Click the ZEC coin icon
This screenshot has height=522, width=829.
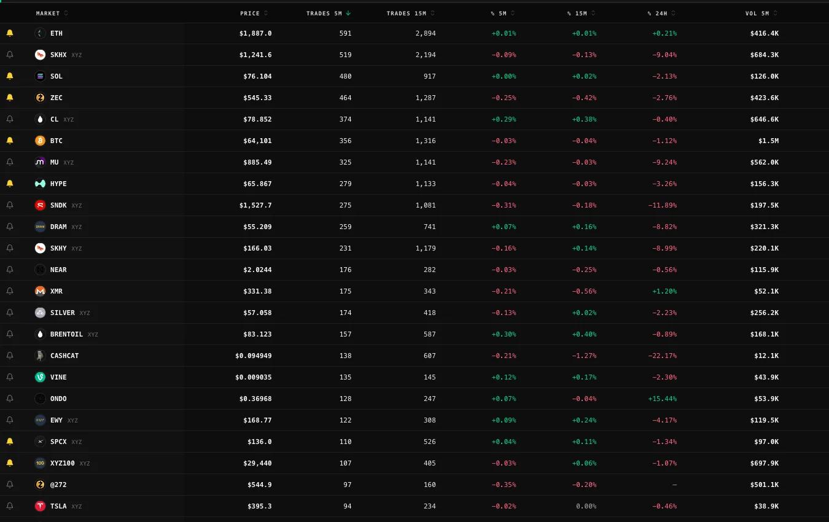coord(40,98)
